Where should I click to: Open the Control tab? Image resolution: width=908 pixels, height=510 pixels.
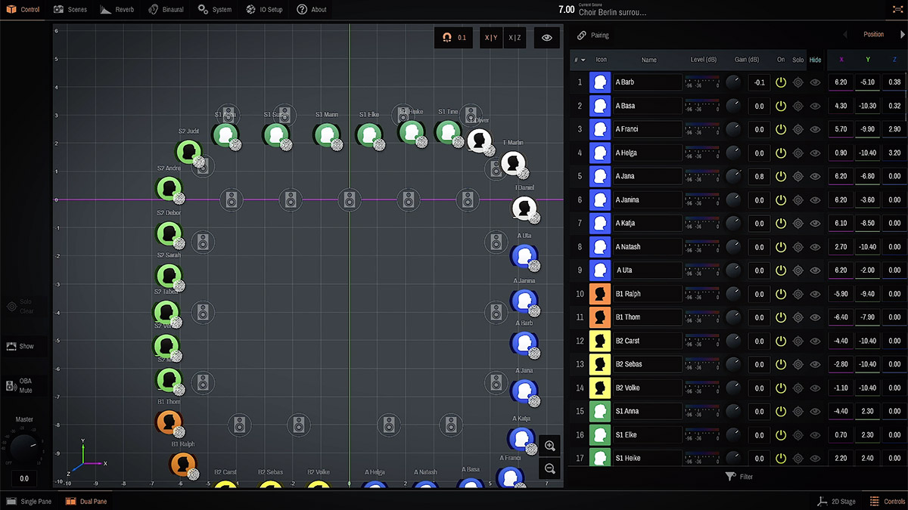(x=23, y=10)
